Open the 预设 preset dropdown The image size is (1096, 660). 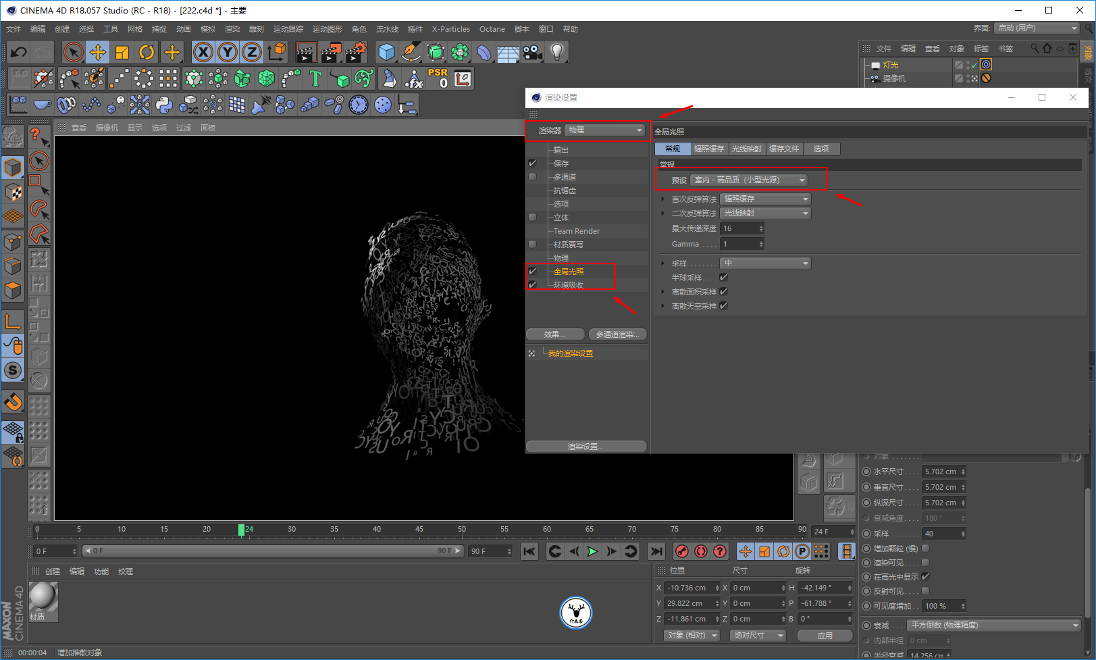pos(749,180)
